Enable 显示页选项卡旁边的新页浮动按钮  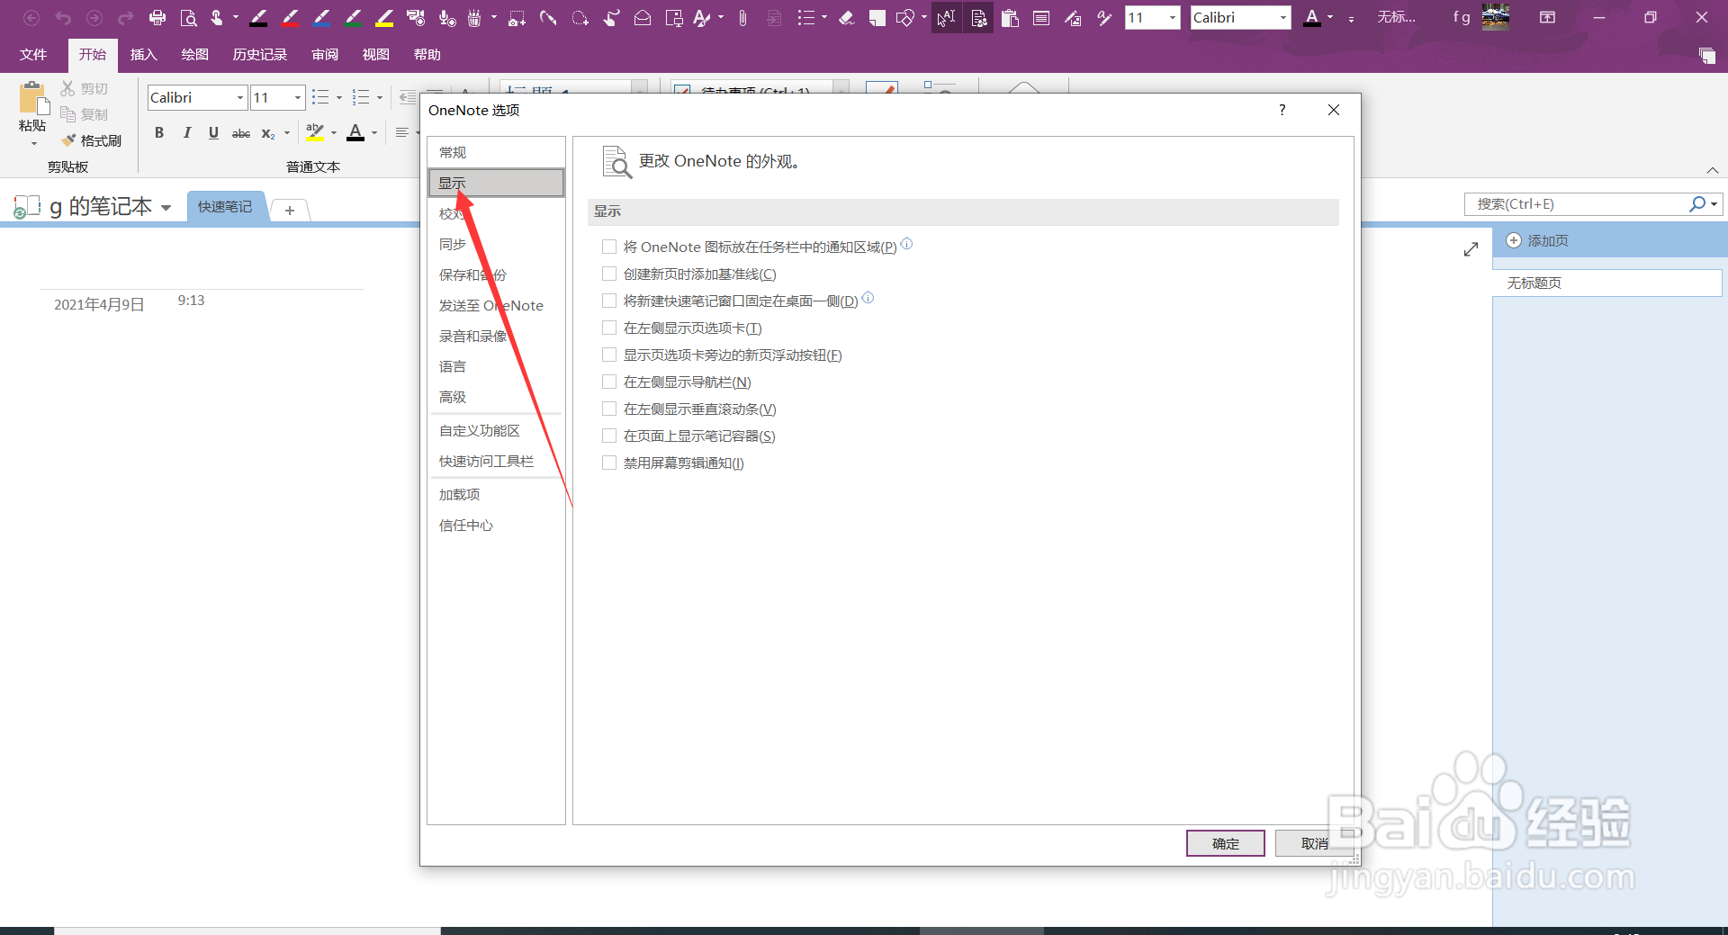609,355
